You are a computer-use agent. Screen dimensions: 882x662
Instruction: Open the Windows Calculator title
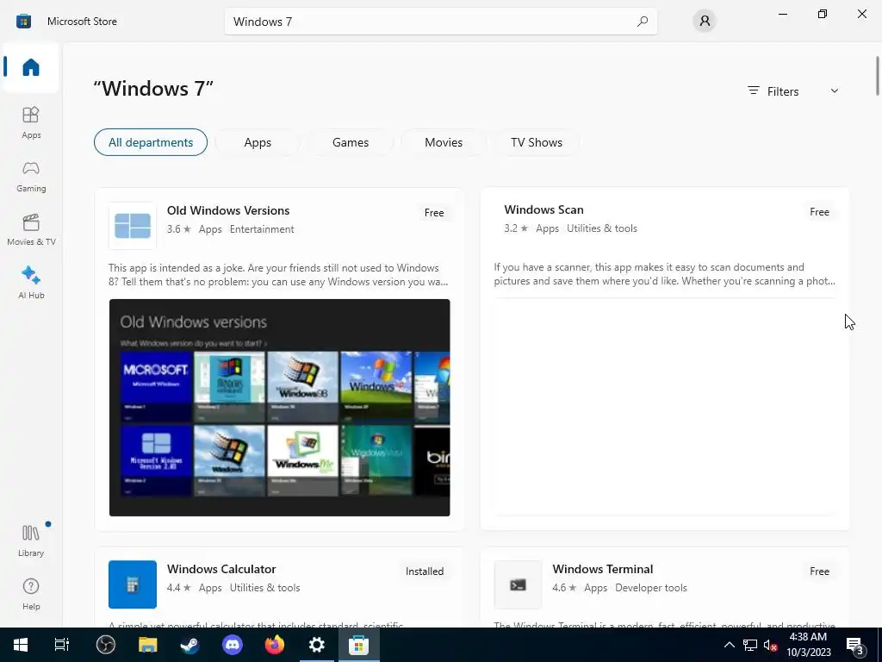point(221,569)
